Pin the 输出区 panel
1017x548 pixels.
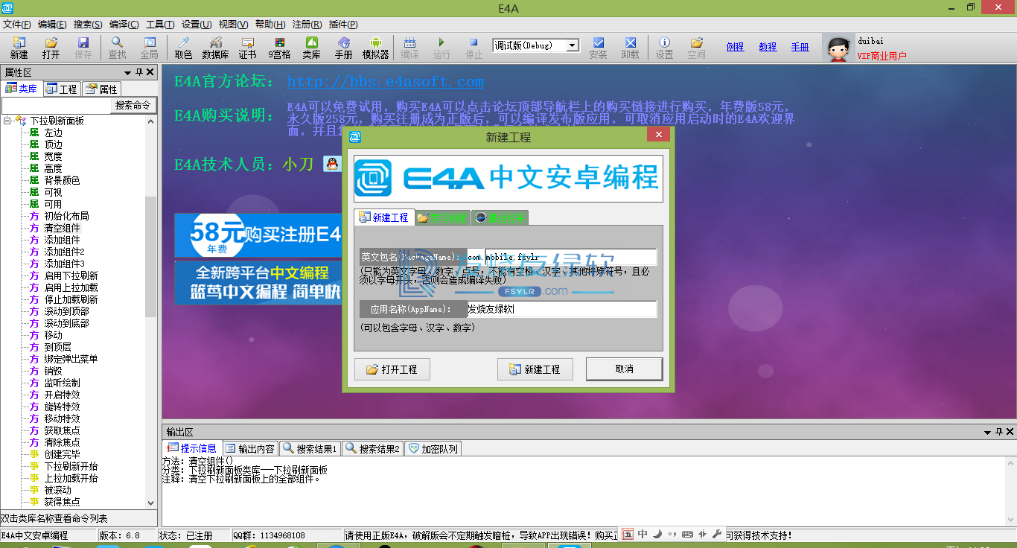[x=998, y=432]
